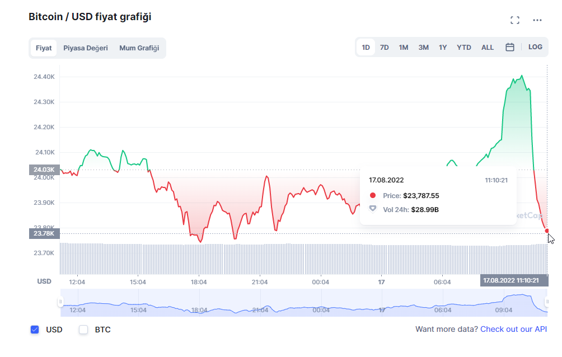562x357 pixels.
Task: Open the fullscreen chart view icon
Action: click(515, 20)
